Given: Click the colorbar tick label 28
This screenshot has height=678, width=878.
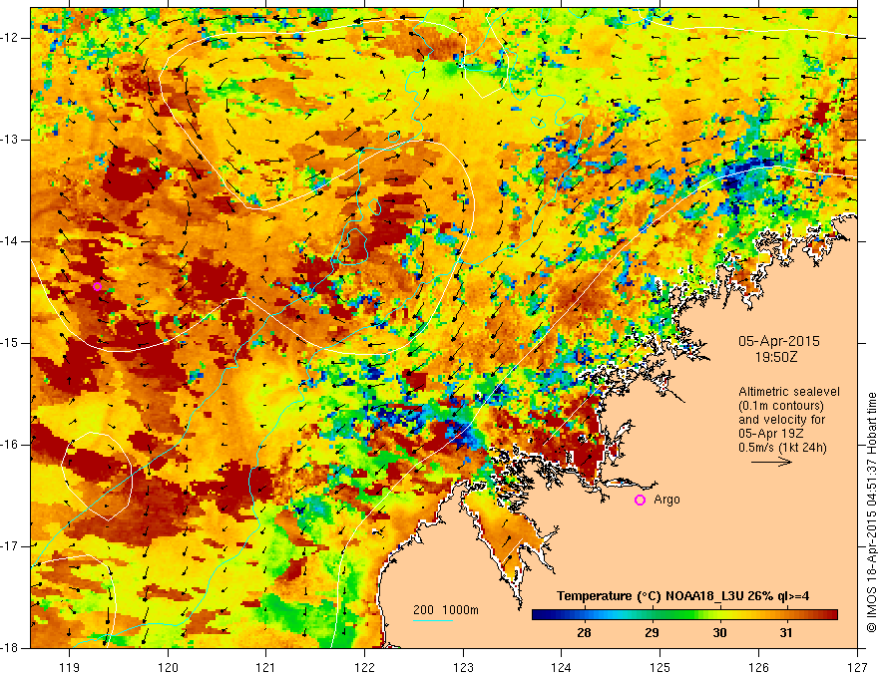Looking at the screenshot, I should pyautogui.click(x=584, y=633).
